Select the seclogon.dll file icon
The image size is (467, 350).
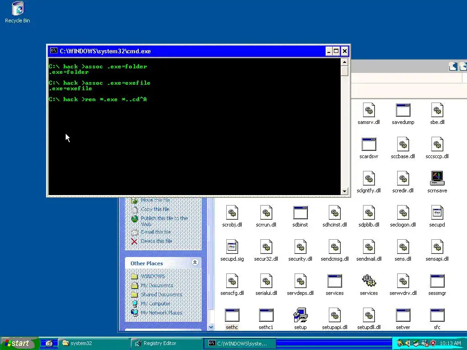(403, 213)
